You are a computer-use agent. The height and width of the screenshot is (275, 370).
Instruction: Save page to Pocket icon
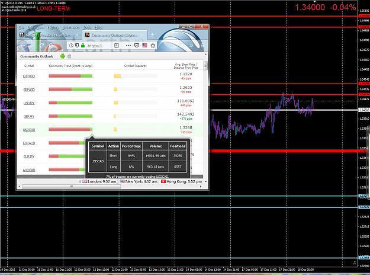pos(137,46)
